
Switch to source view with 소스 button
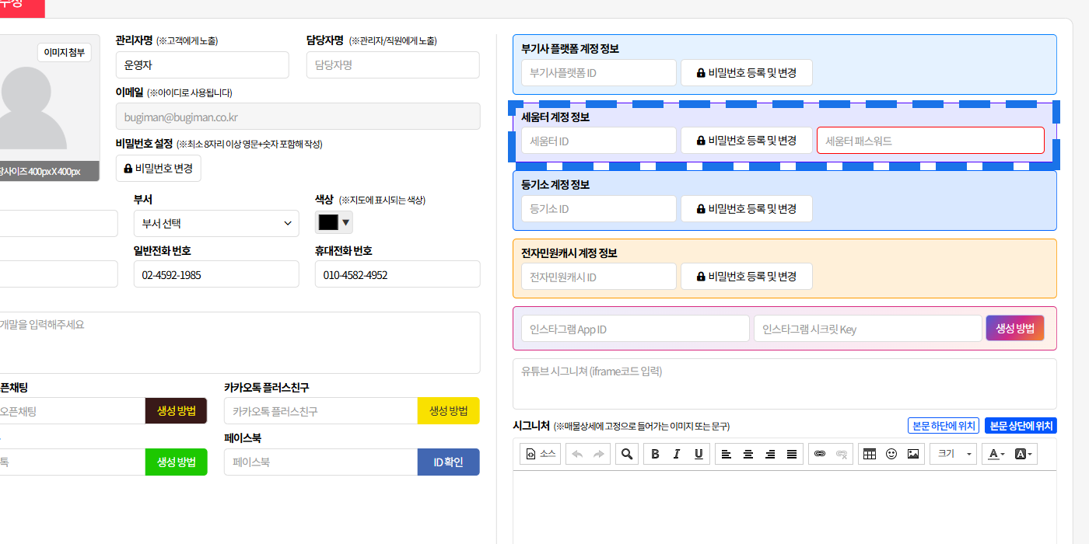[541, 454]
